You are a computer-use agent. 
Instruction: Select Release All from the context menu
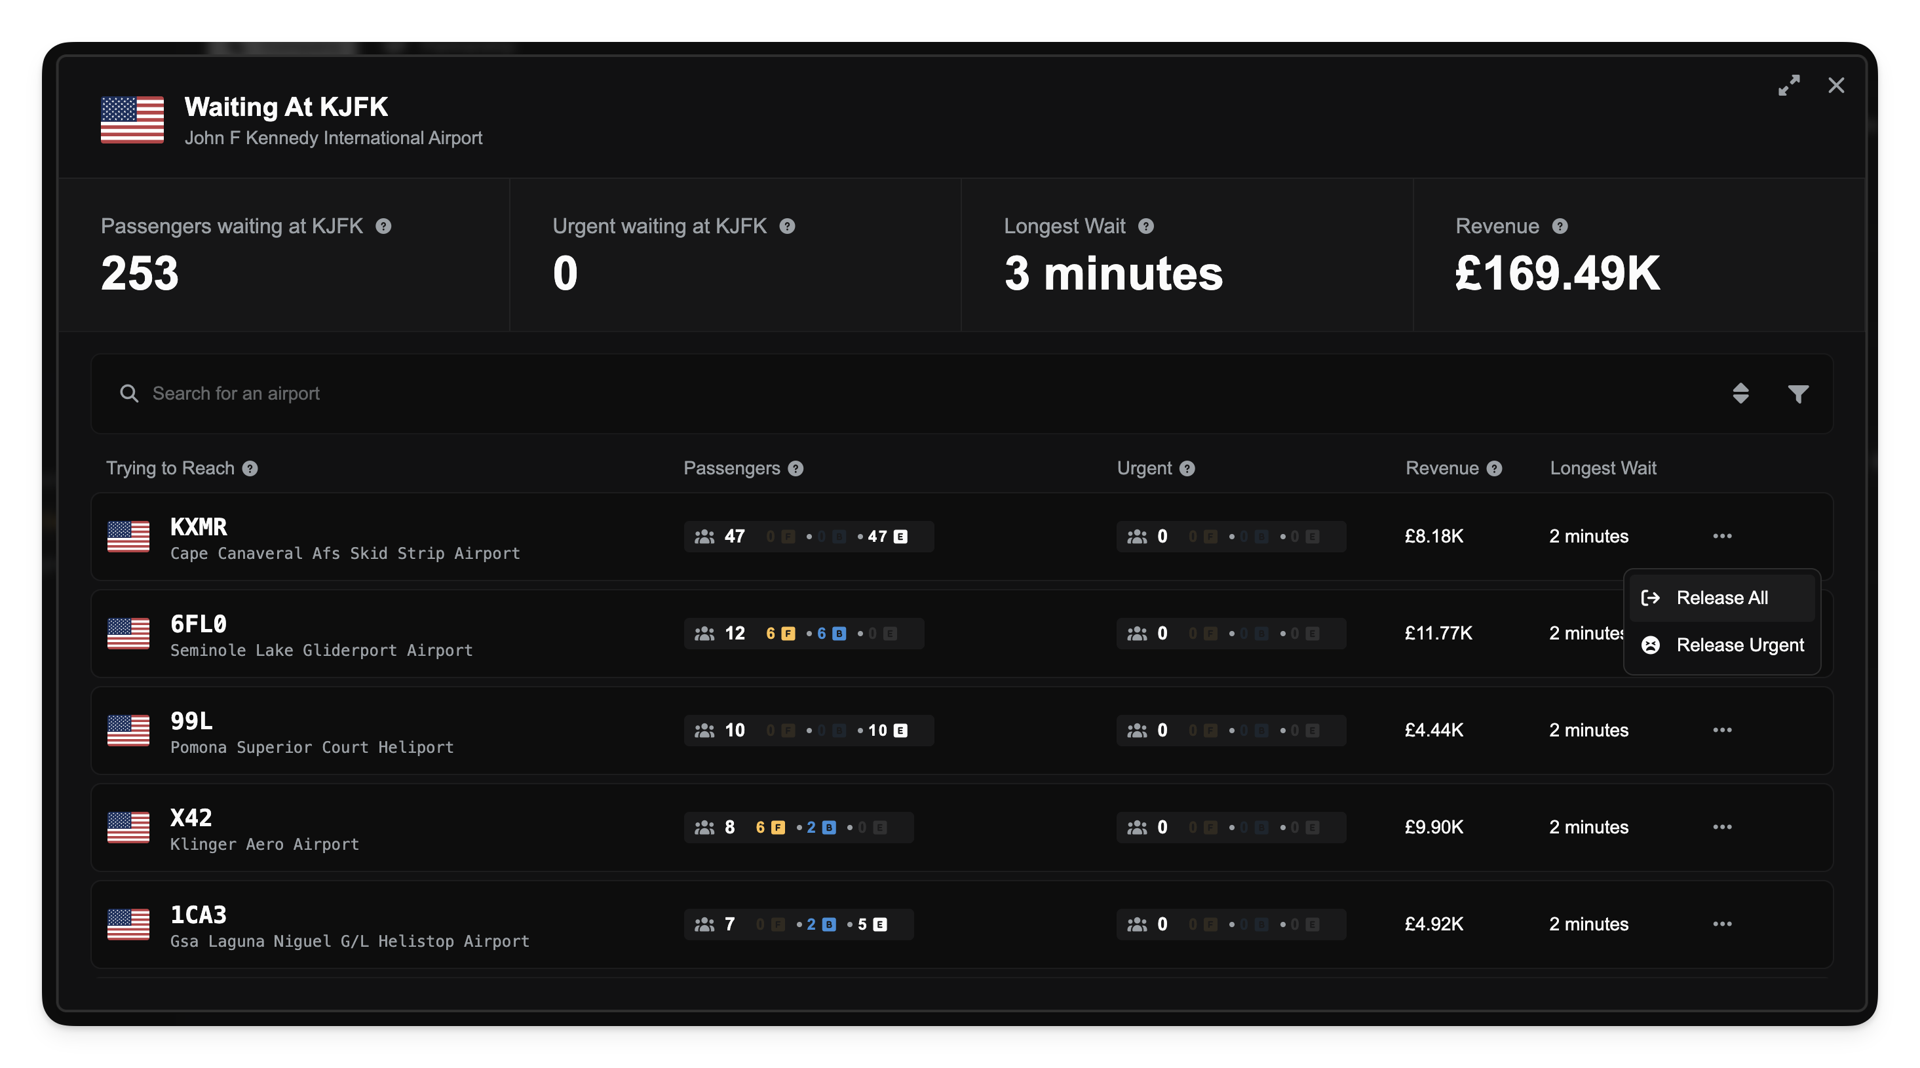[1721, 598]
